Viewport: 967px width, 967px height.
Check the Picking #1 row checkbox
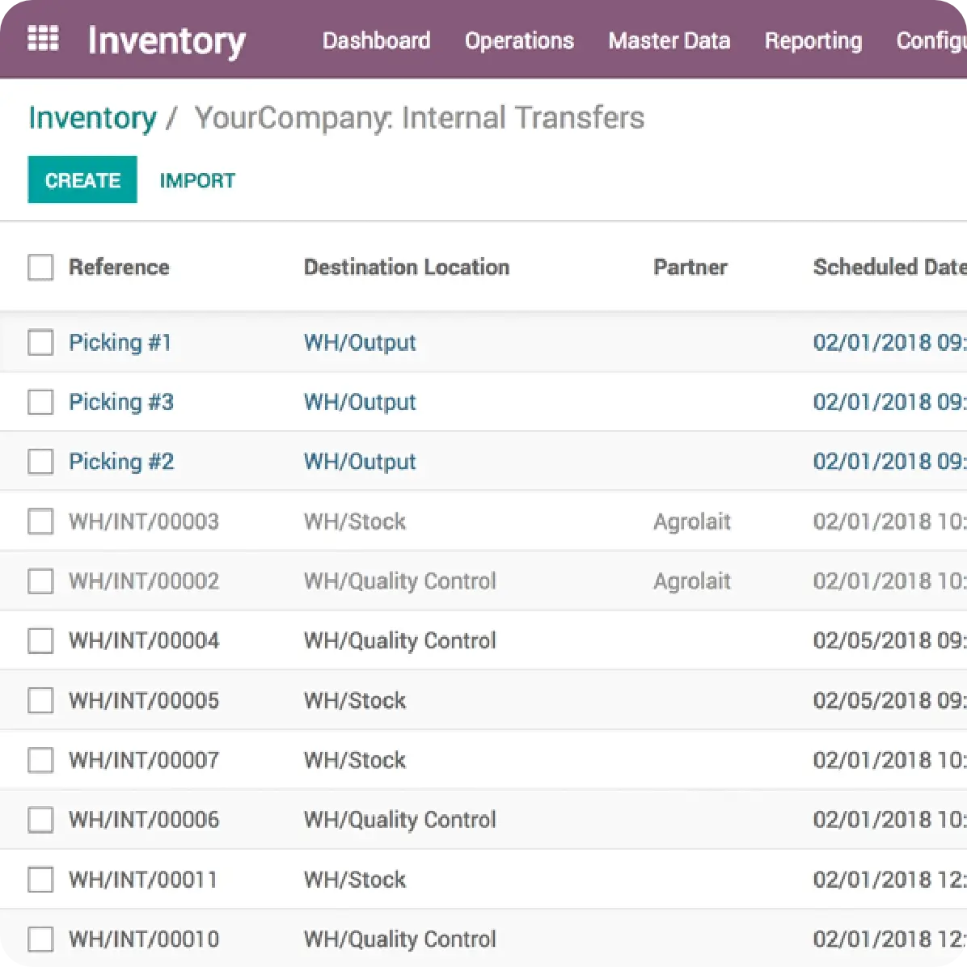[x=40, y=342]
